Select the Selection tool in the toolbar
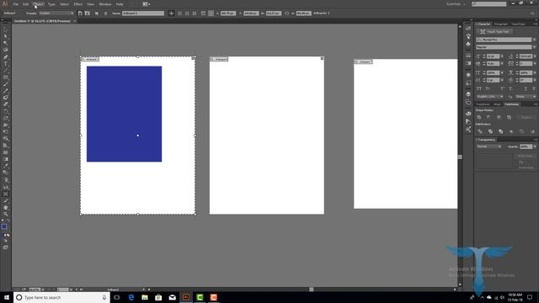 click(5, 29)
